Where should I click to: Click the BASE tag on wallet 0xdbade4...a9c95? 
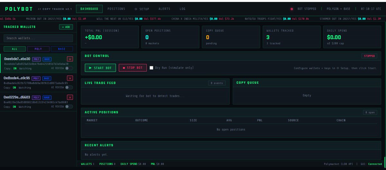(47, 78)
